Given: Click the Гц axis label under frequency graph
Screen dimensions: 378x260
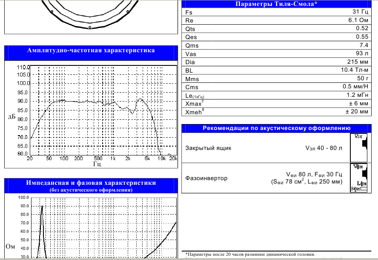Looking at the screenshot, I should pos(97,164).
